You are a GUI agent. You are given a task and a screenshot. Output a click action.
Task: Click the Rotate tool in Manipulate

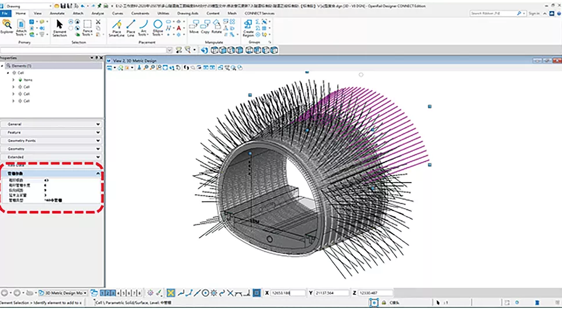[x=217, y=27]
